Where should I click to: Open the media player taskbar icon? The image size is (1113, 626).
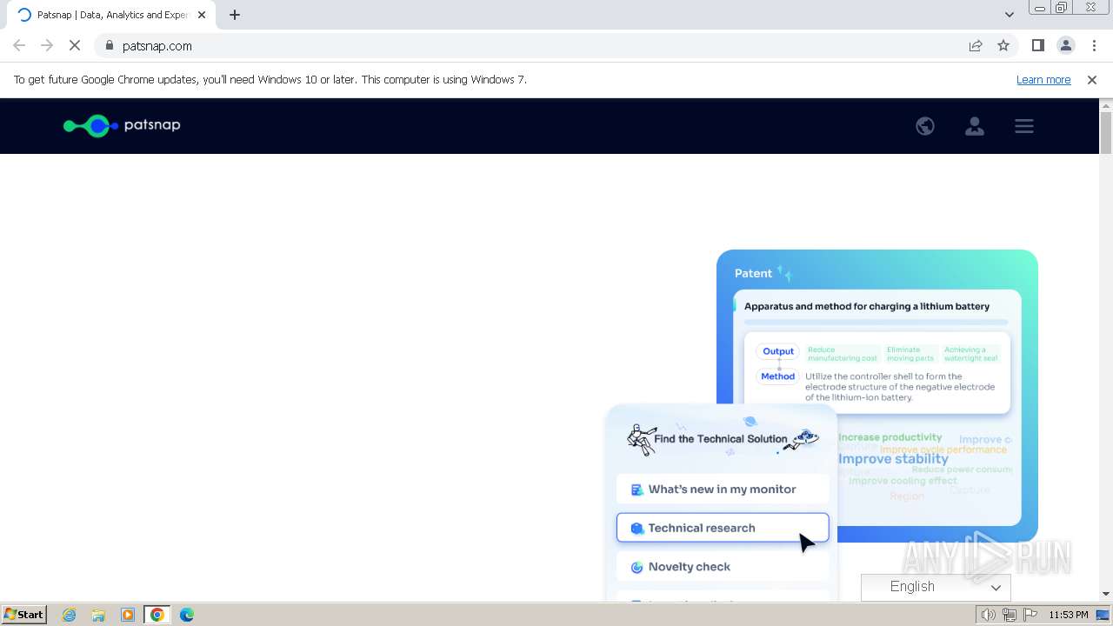(128, 615)
